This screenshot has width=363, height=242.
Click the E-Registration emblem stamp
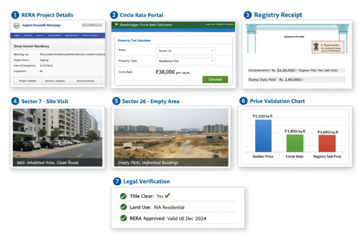tap(328, 47)
